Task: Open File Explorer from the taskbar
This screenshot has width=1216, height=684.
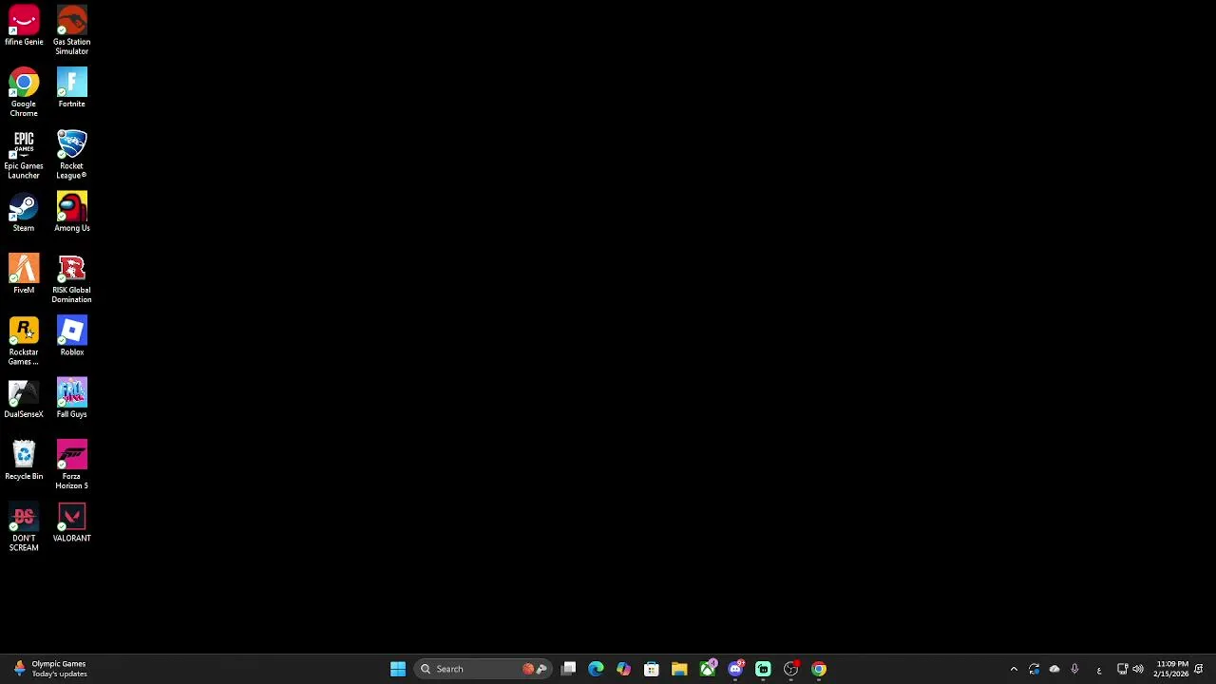Action: click(x=679, y=669)
